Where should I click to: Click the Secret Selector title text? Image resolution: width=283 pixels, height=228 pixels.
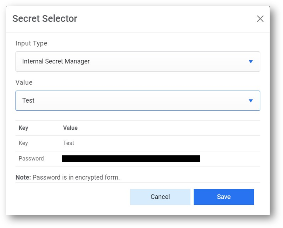pos(45,19)
